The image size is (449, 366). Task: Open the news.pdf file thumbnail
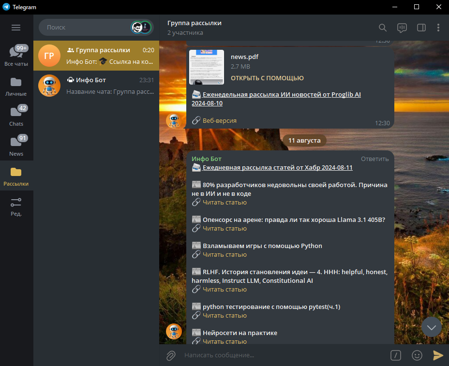(x=207, y=67)
